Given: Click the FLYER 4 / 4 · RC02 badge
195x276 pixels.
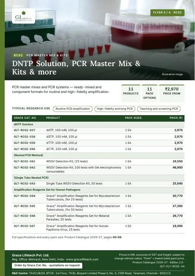Looking at the screenshot, I should (x=167, y=12).
